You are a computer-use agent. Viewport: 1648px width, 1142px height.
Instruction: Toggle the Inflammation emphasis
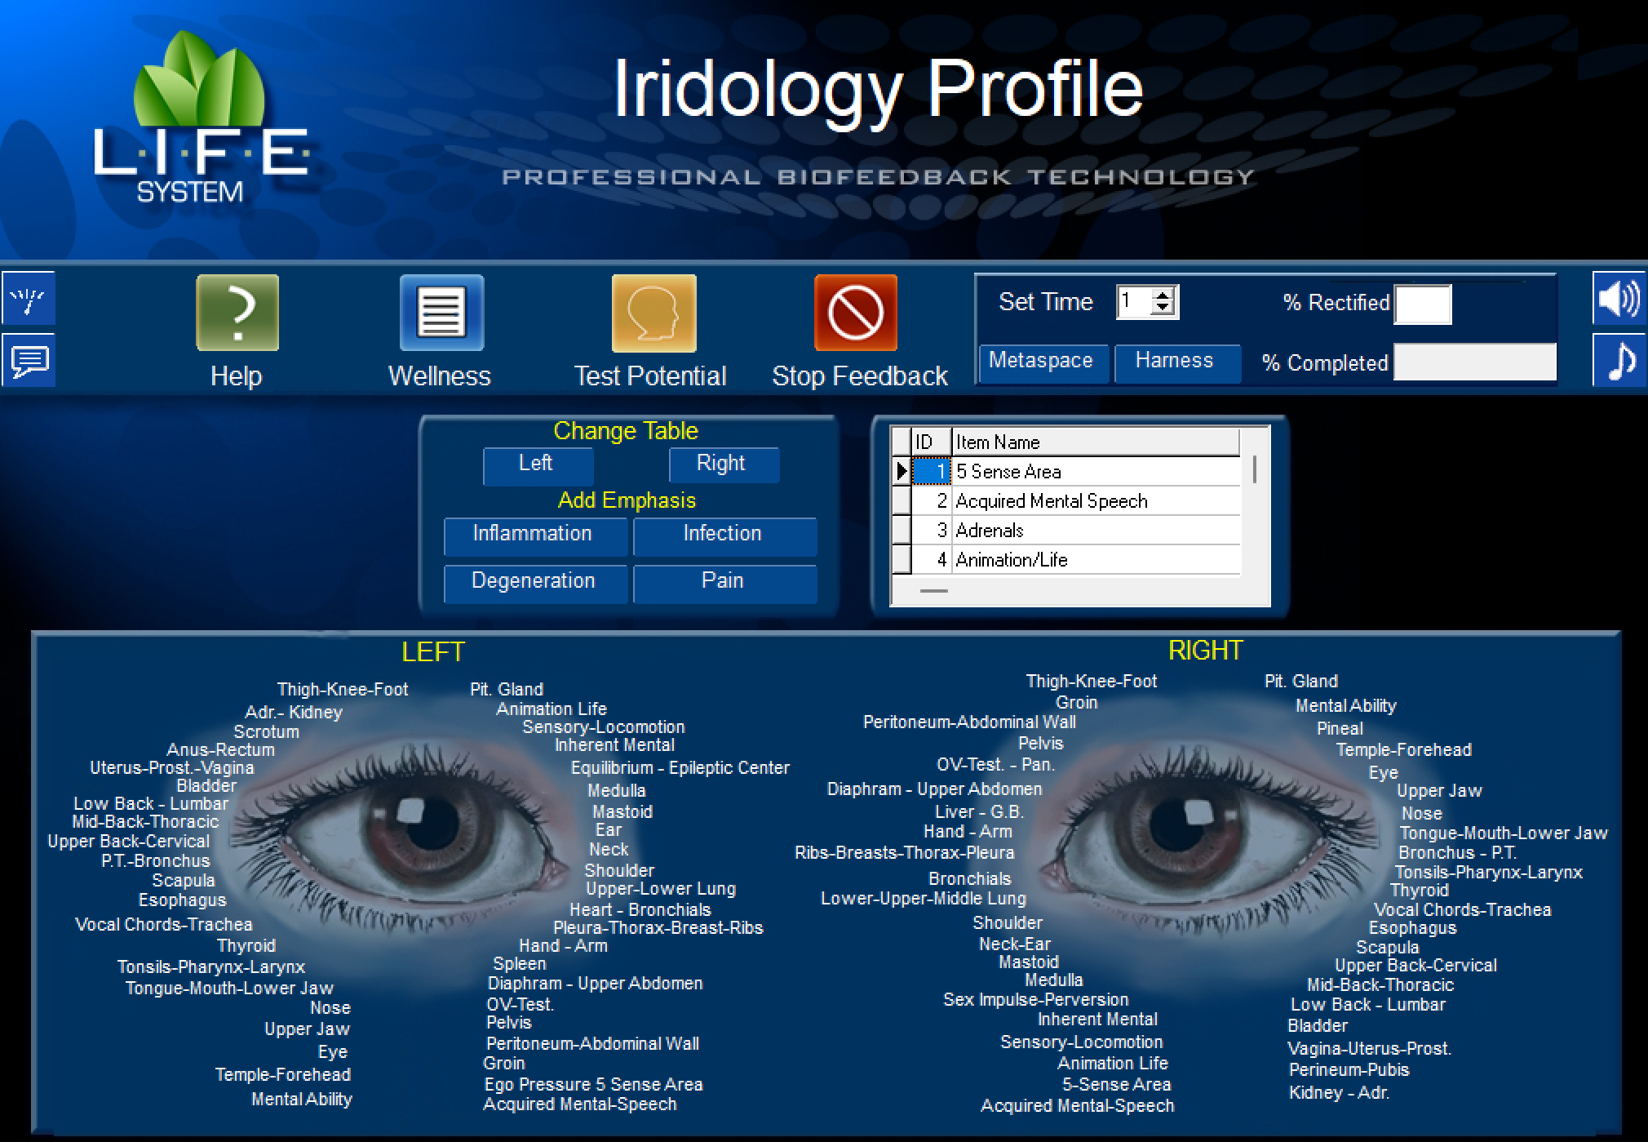pos(534,535)
